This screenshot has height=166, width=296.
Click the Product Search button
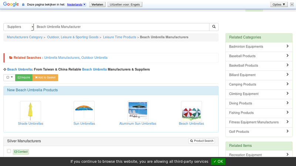(202, 141)
